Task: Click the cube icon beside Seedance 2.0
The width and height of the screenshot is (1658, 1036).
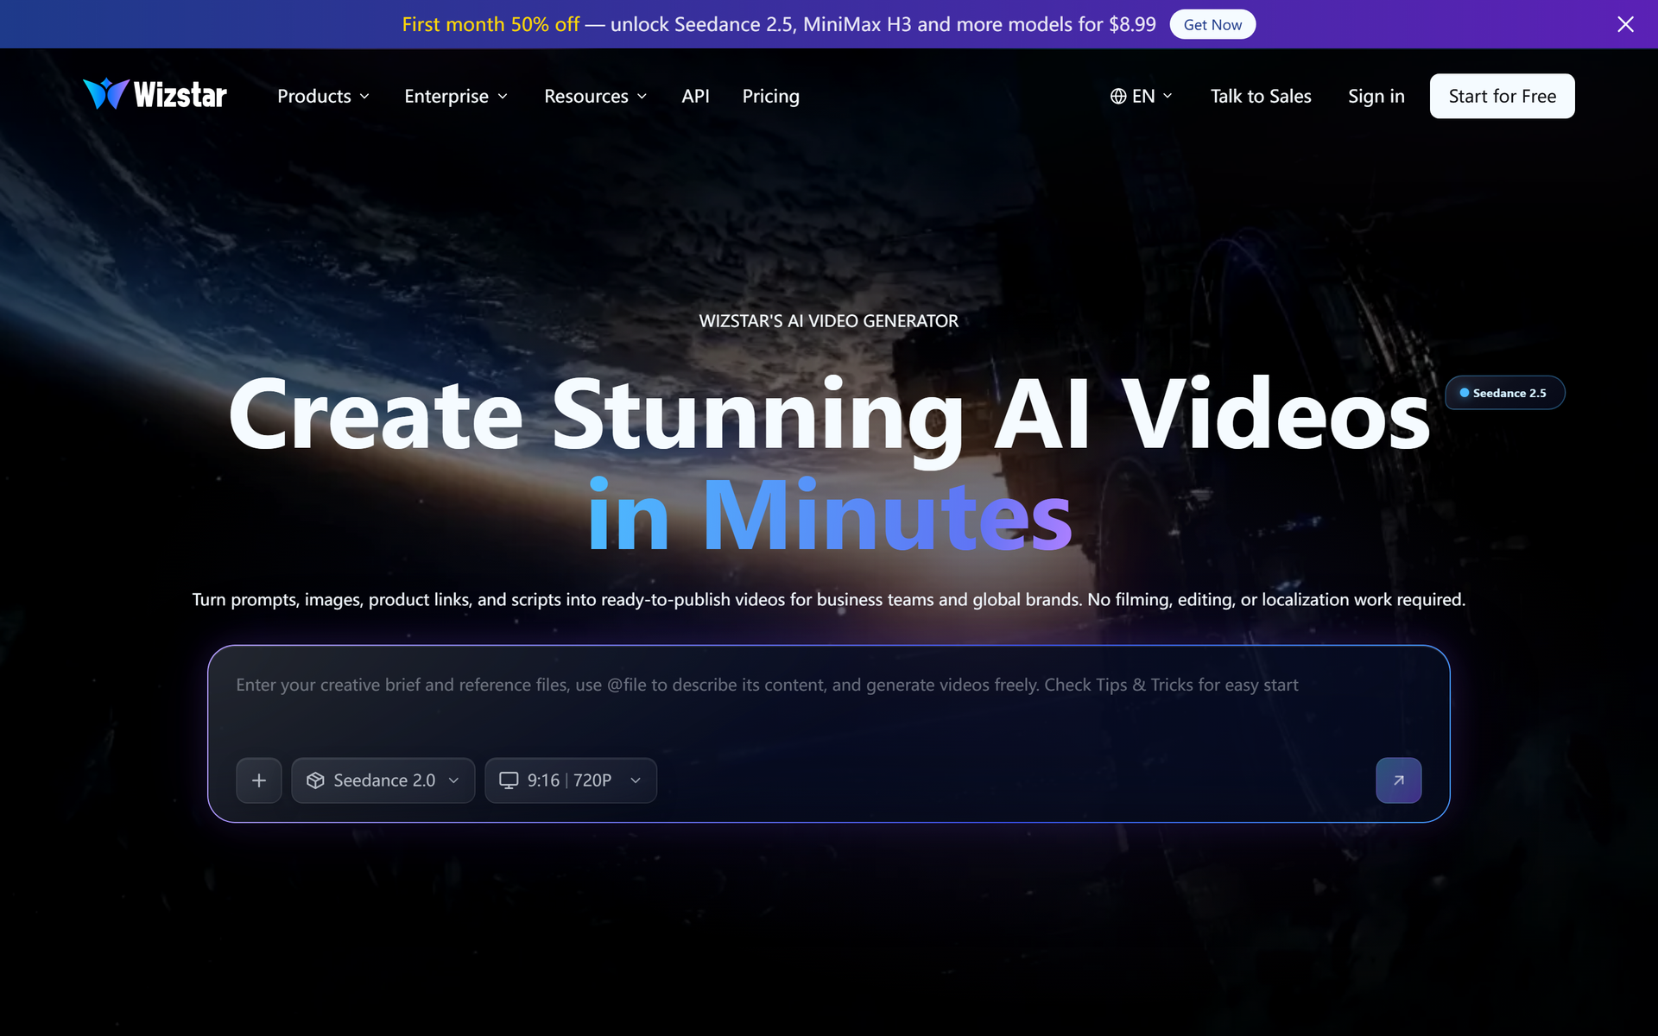Action: point(315,780)
